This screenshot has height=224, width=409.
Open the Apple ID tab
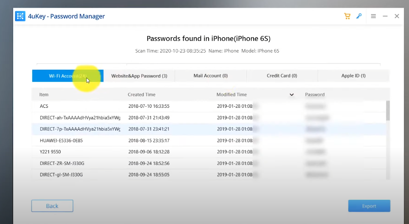[354, 76]
